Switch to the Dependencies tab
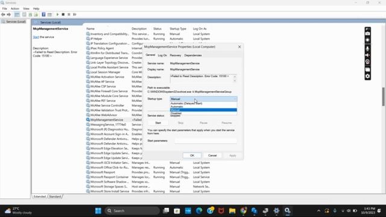This screenshot has height=217, width=386. click(193, 55)
